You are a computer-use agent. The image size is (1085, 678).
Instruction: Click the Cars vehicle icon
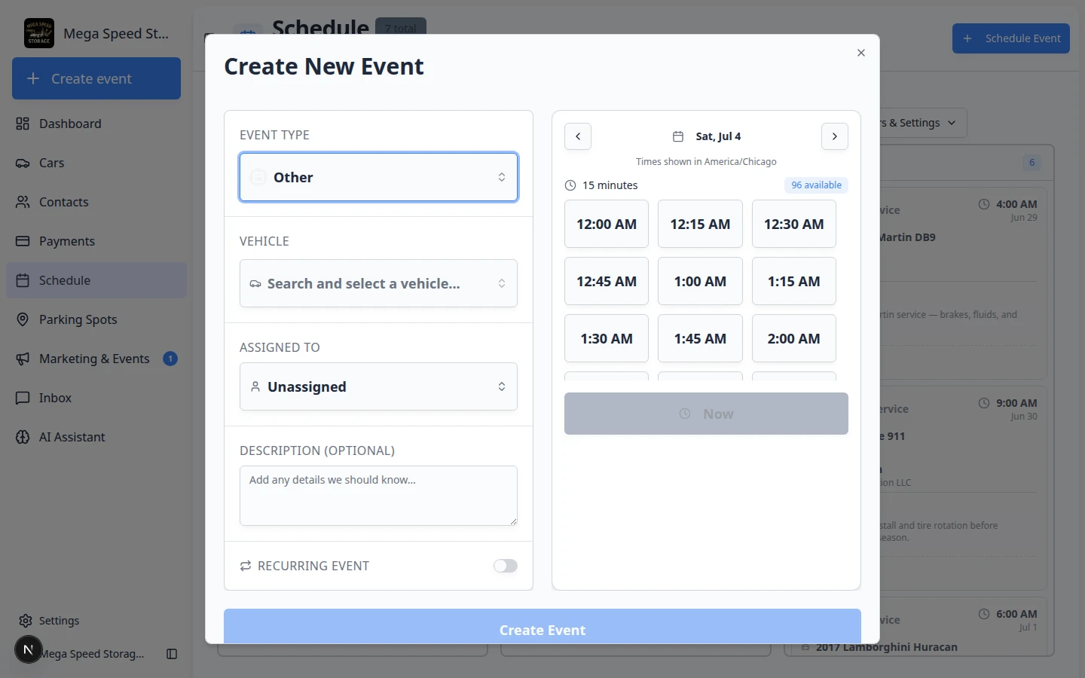click(x=23, y=163)
